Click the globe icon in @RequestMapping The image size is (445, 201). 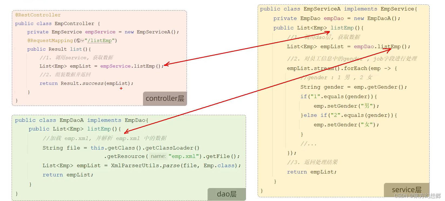(78, 41)
